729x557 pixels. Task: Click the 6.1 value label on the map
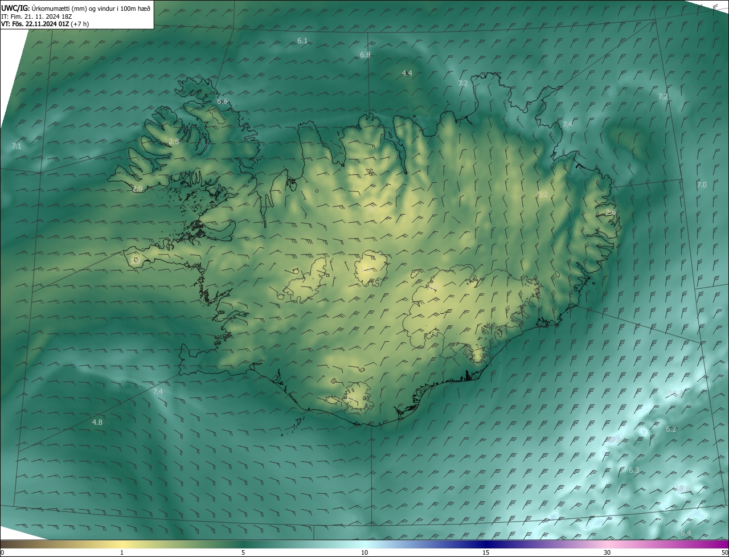tap(302, 40)
